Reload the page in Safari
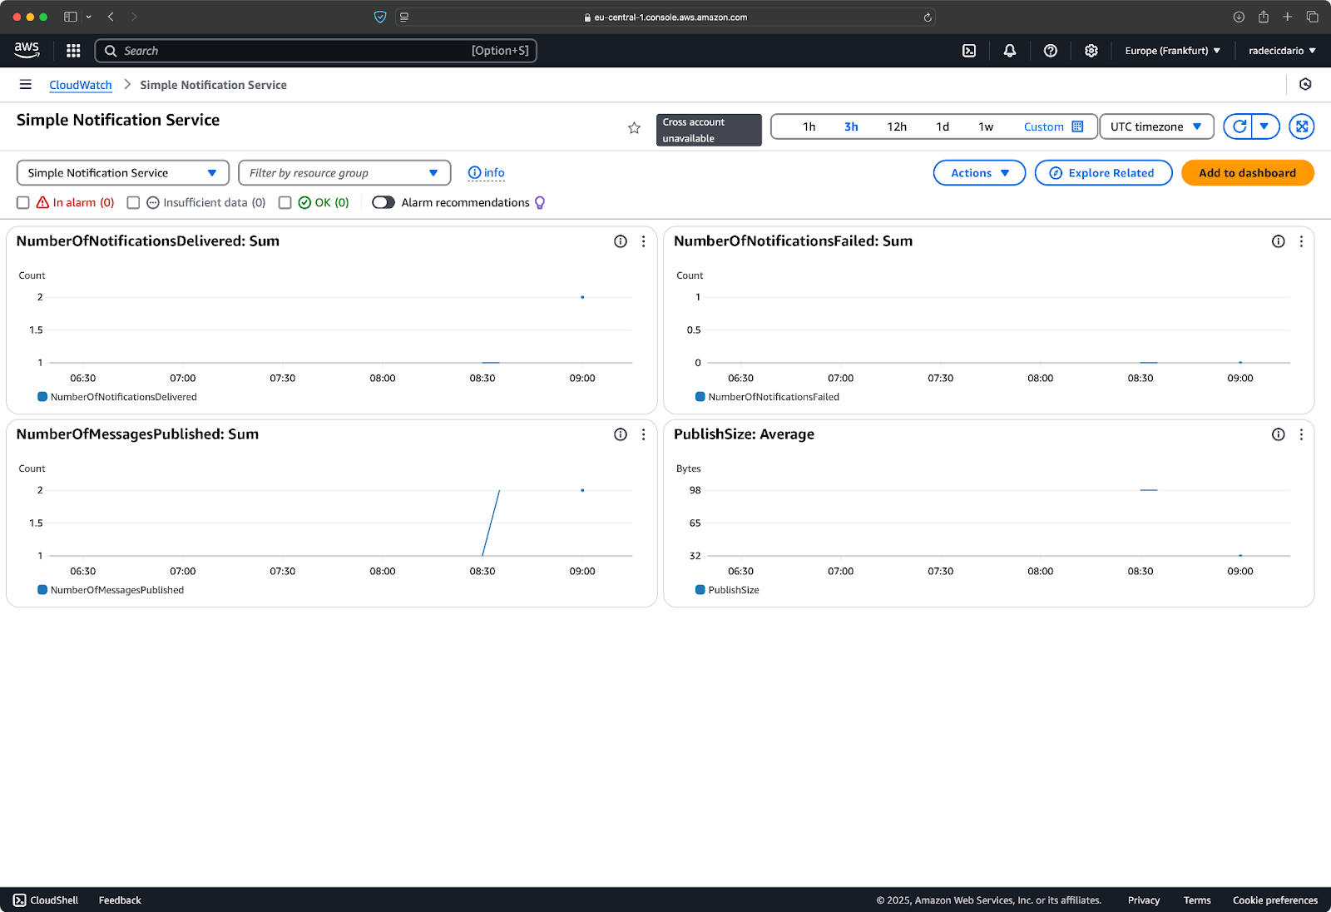Viewport: 1331px width, 912px height. tap(928, 17)
